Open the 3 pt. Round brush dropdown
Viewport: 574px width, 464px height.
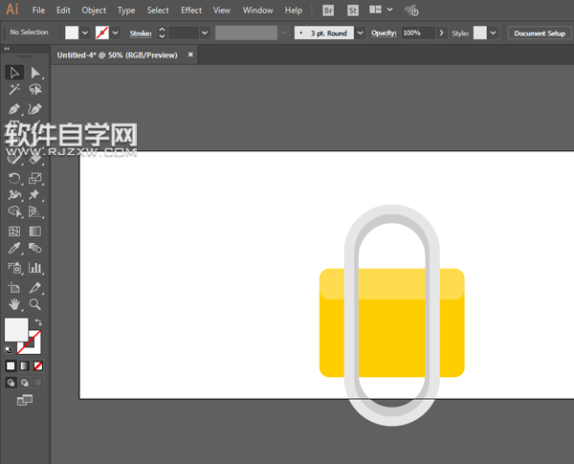coord(361,33)
